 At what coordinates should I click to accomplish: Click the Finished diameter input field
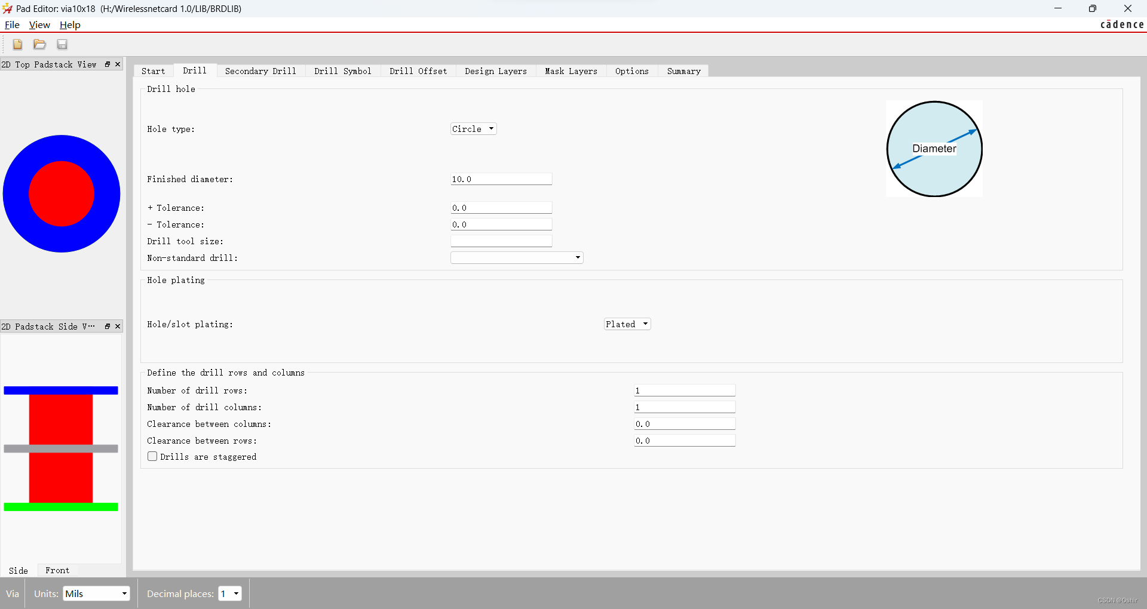501,179
